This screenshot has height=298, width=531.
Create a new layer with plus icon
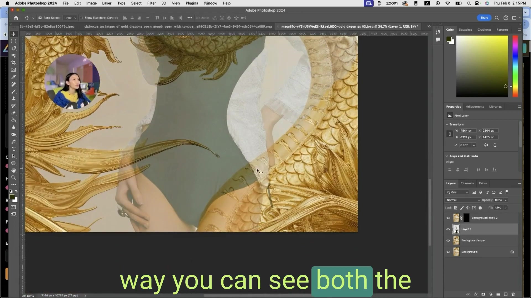[506, 294]
